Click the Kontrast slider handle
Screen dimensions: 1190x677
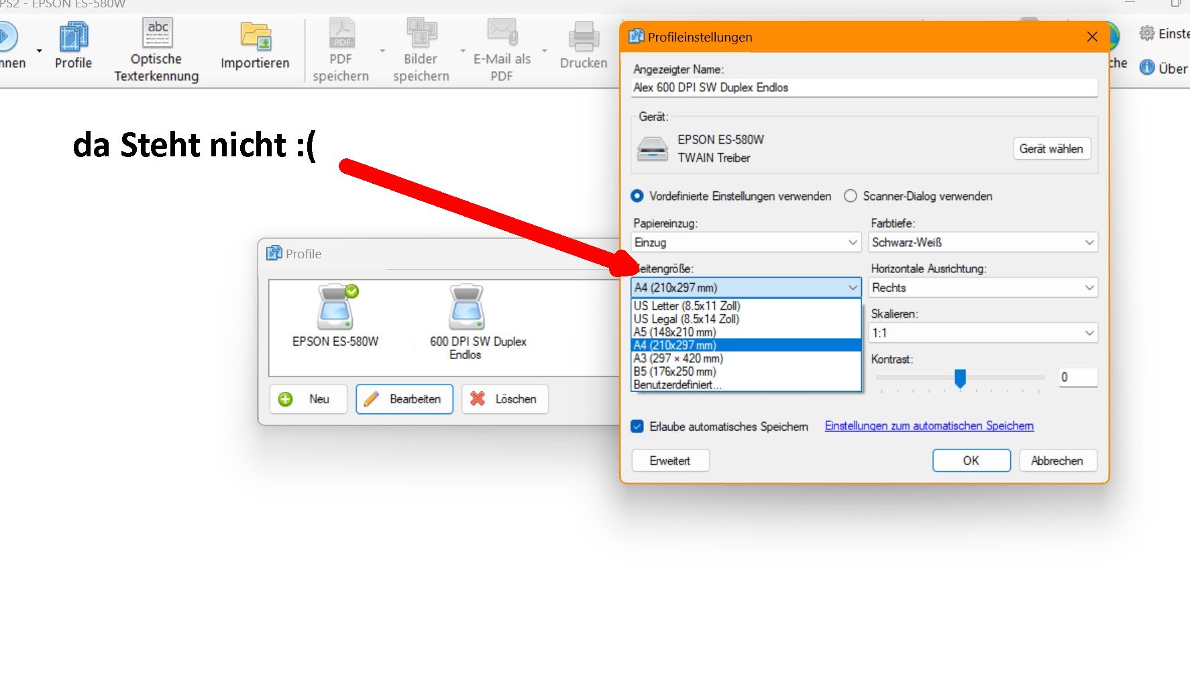pos(960,378)
